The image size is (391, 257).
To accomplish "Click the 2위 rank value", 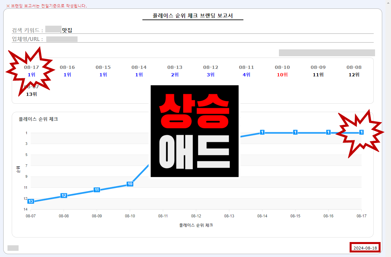I will tap(175, 75).
